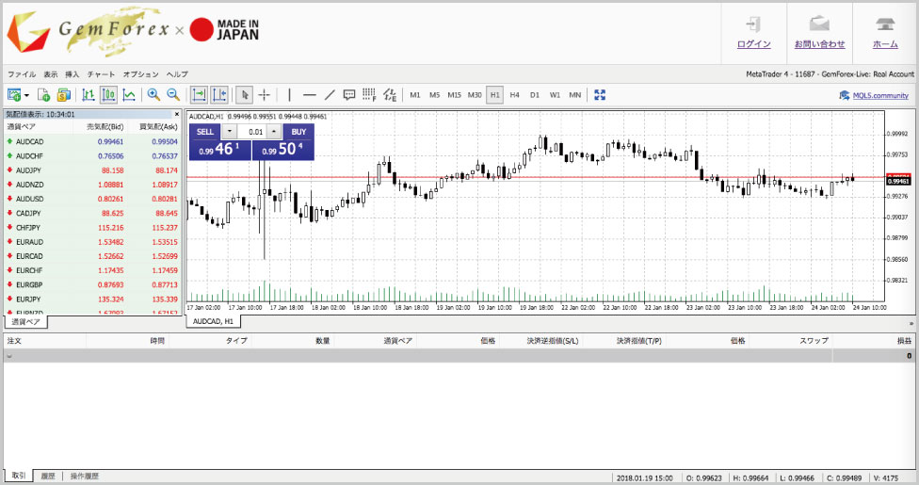Set timeframe to M1
Viewport: 919px width, 485px height.
tap(415, 94)
